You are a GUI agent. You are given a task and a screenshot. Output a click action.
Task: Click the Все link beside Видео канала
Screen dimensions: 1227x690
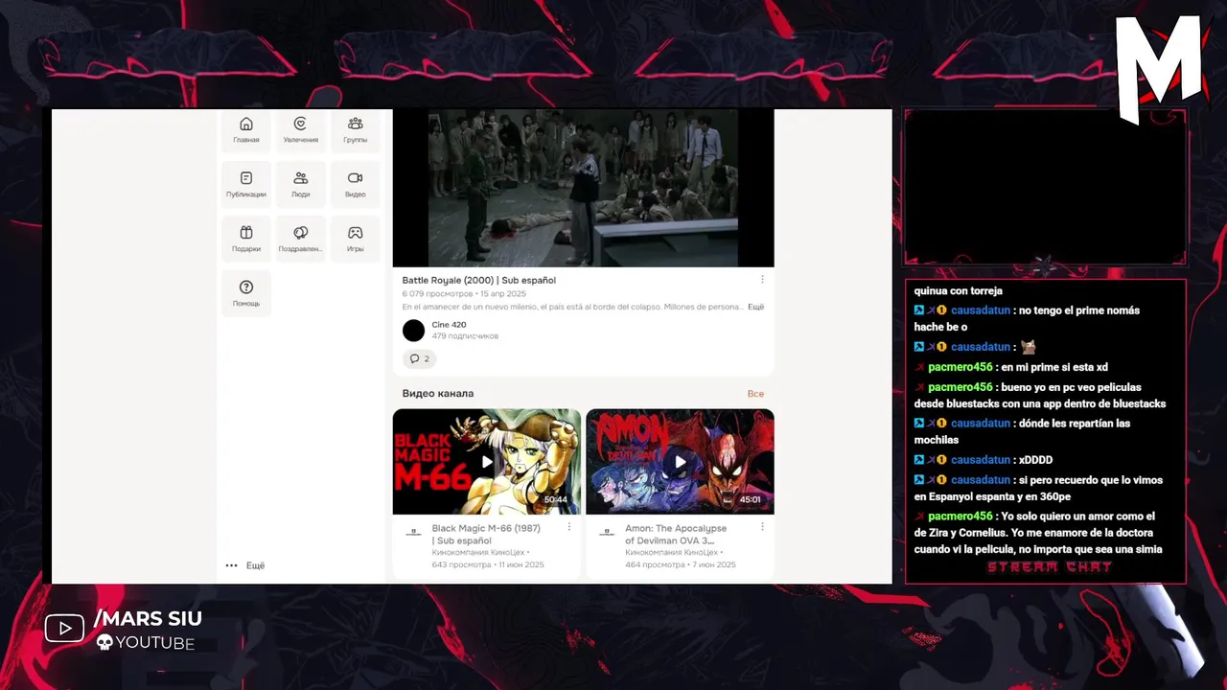[x=755, y=394]
